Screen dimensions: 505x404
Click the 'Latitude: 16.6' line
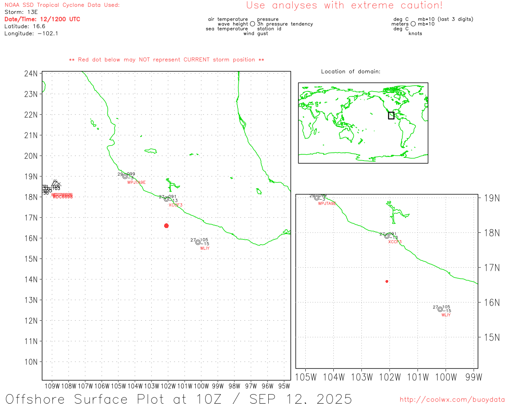[25, 26]
